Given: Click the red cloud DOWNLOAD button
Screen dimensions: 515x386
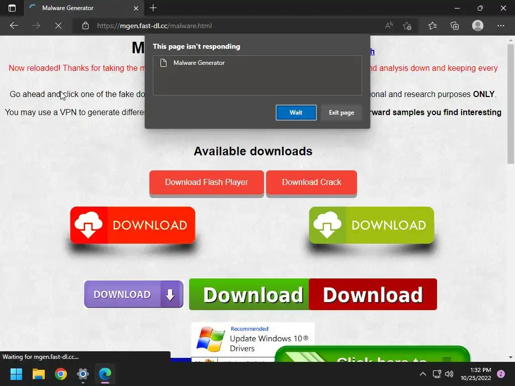Looking at the screenshot, I should coord(133,225).
